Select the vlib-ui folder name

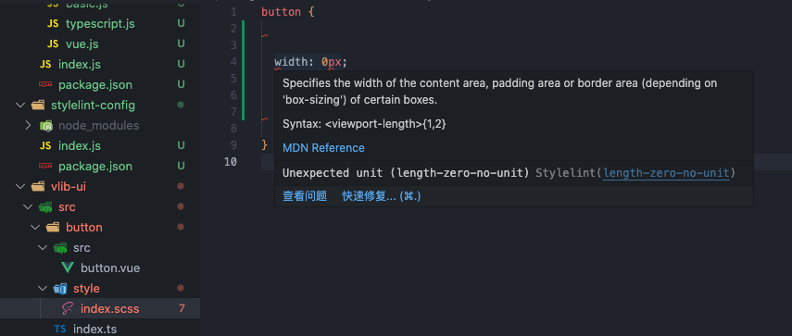69,187
